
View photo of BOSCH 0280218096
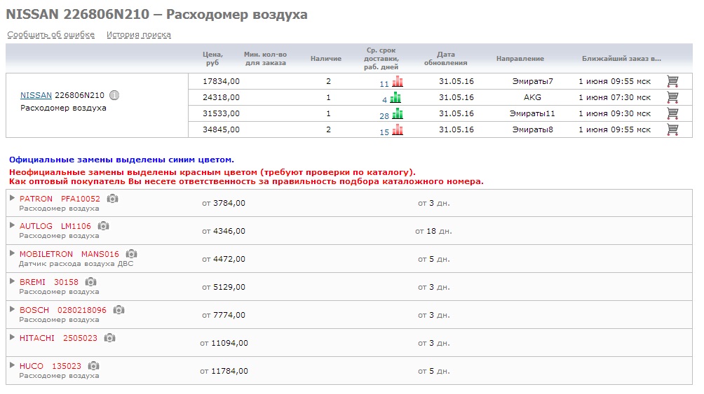pos(119,310)
